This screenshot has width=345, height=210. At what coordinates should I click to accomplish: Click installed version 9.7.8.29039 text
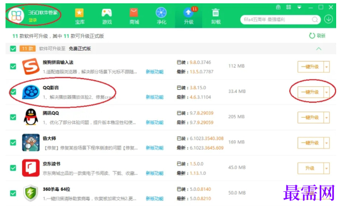coord(202,113)
